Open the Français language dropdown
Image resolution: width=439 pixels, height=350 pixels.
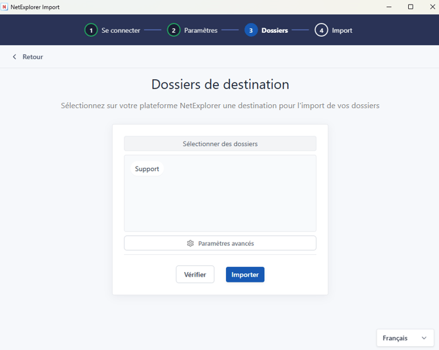coord(405,338)
